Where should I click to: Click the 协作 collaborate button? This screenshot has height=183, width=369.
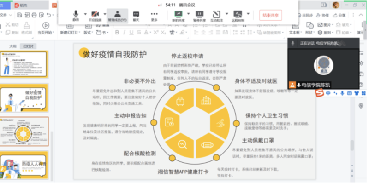click(322, 15)
